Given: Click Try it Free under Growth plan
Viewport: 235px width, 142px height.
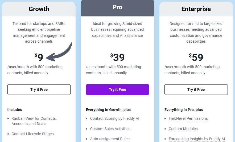Looking at the screenshot, I should coord(39,90).
